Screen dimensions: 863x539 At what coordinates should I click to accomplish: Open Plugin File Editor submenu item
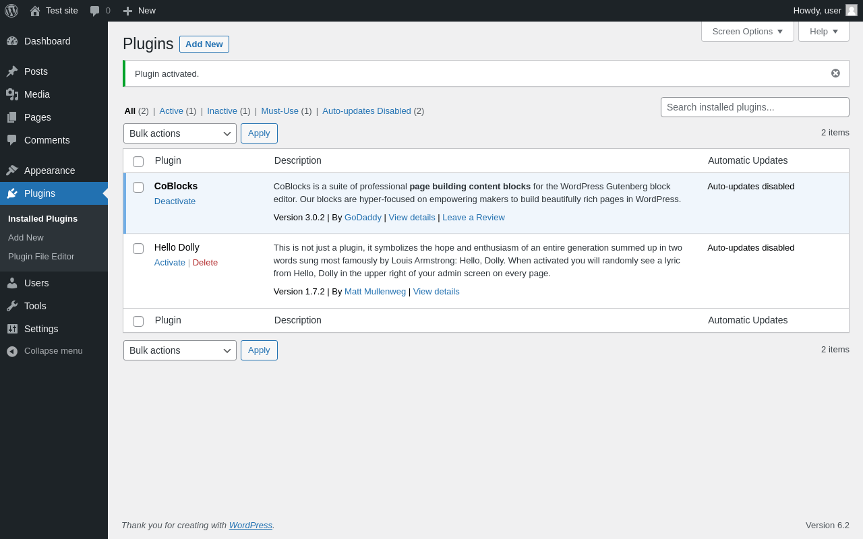tap(41, 257)
